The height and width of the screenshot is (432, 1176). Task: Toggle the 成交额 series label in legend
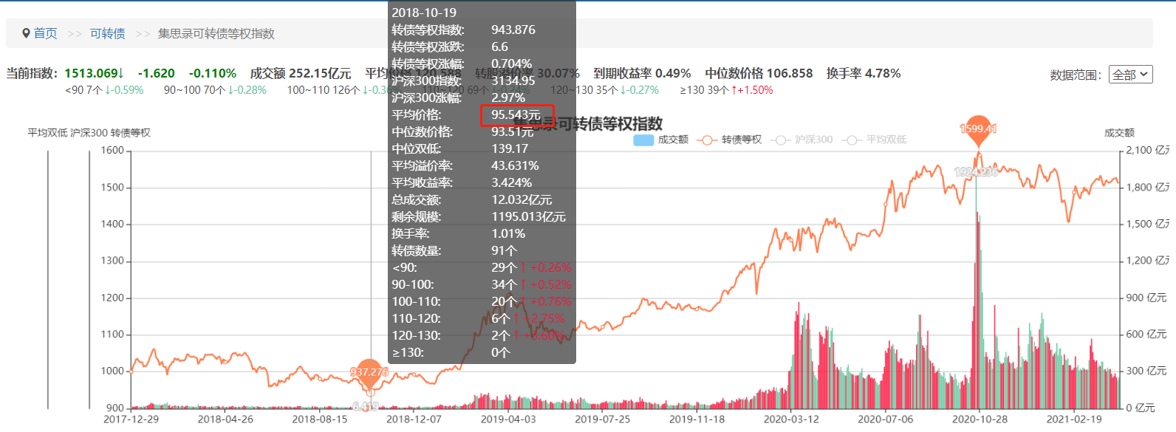coord(672,140)
